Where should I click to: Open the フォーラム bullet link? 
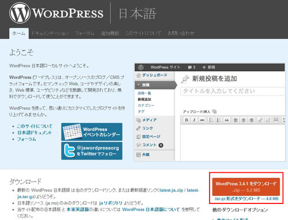(x=26, y=139)
